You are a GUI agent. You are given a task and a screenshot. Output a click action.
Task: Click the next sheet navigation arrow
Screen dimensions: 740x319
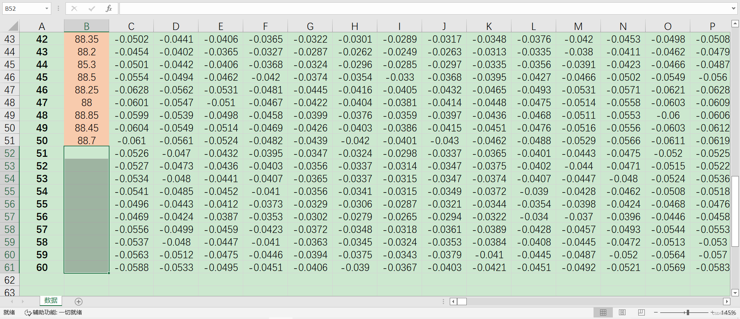click(x=23, y=302)
